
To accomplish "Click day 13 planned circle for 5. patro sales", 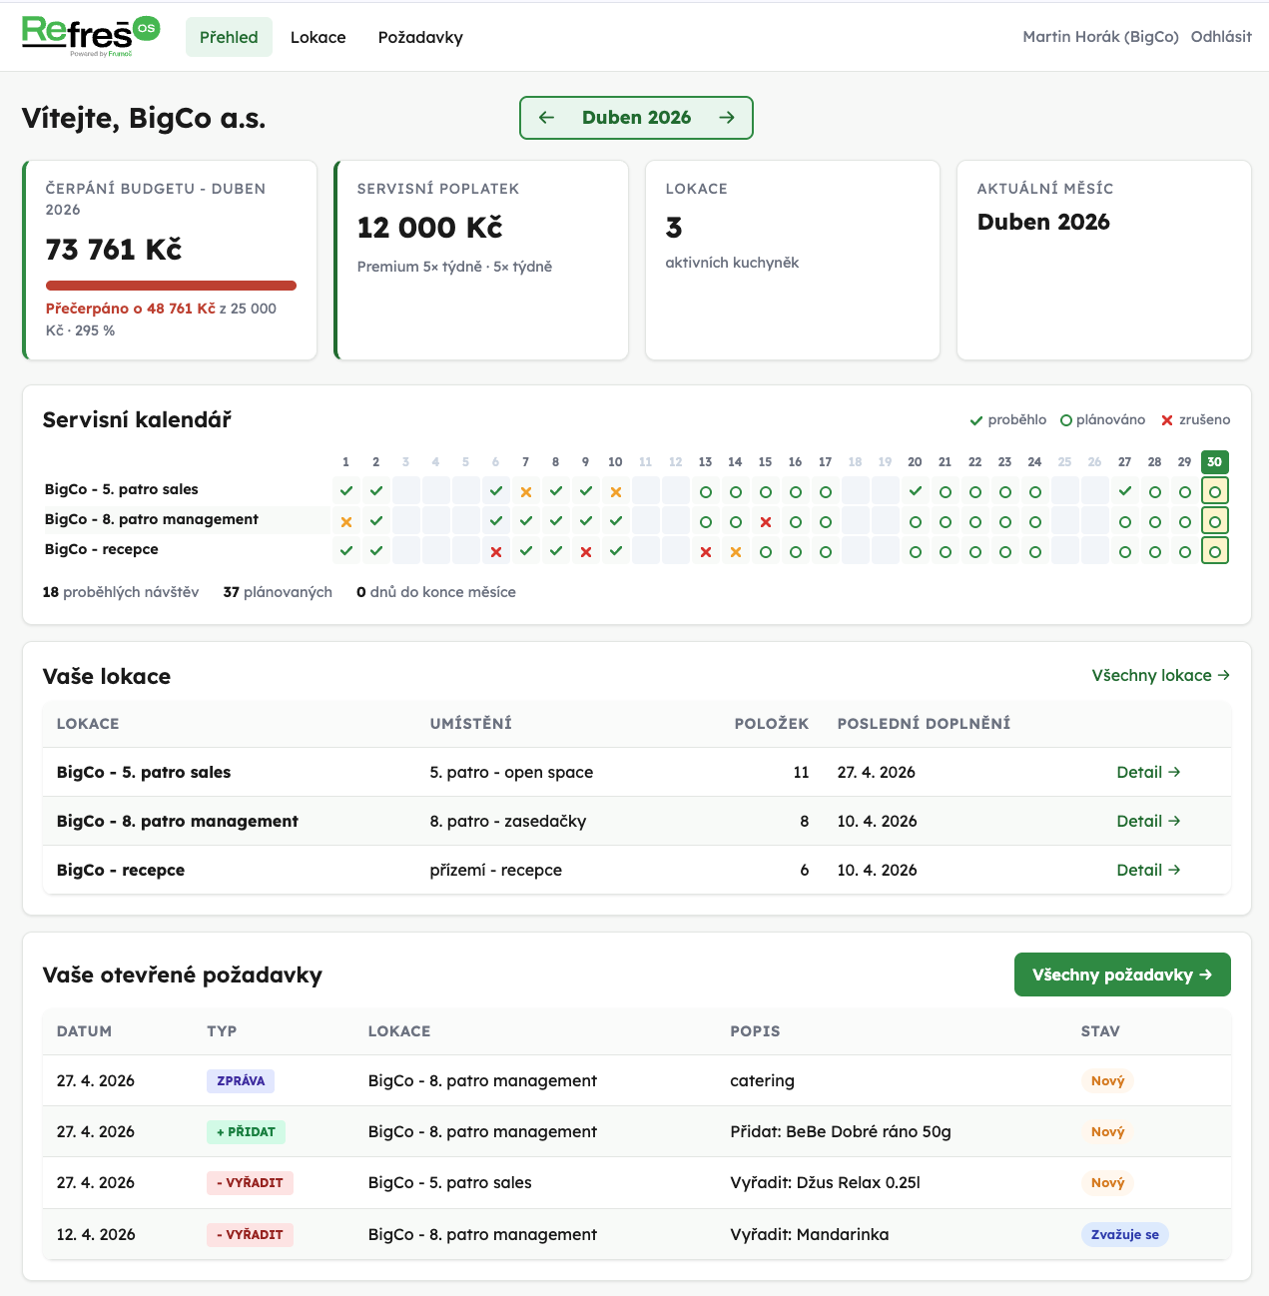I will [706, 491].
